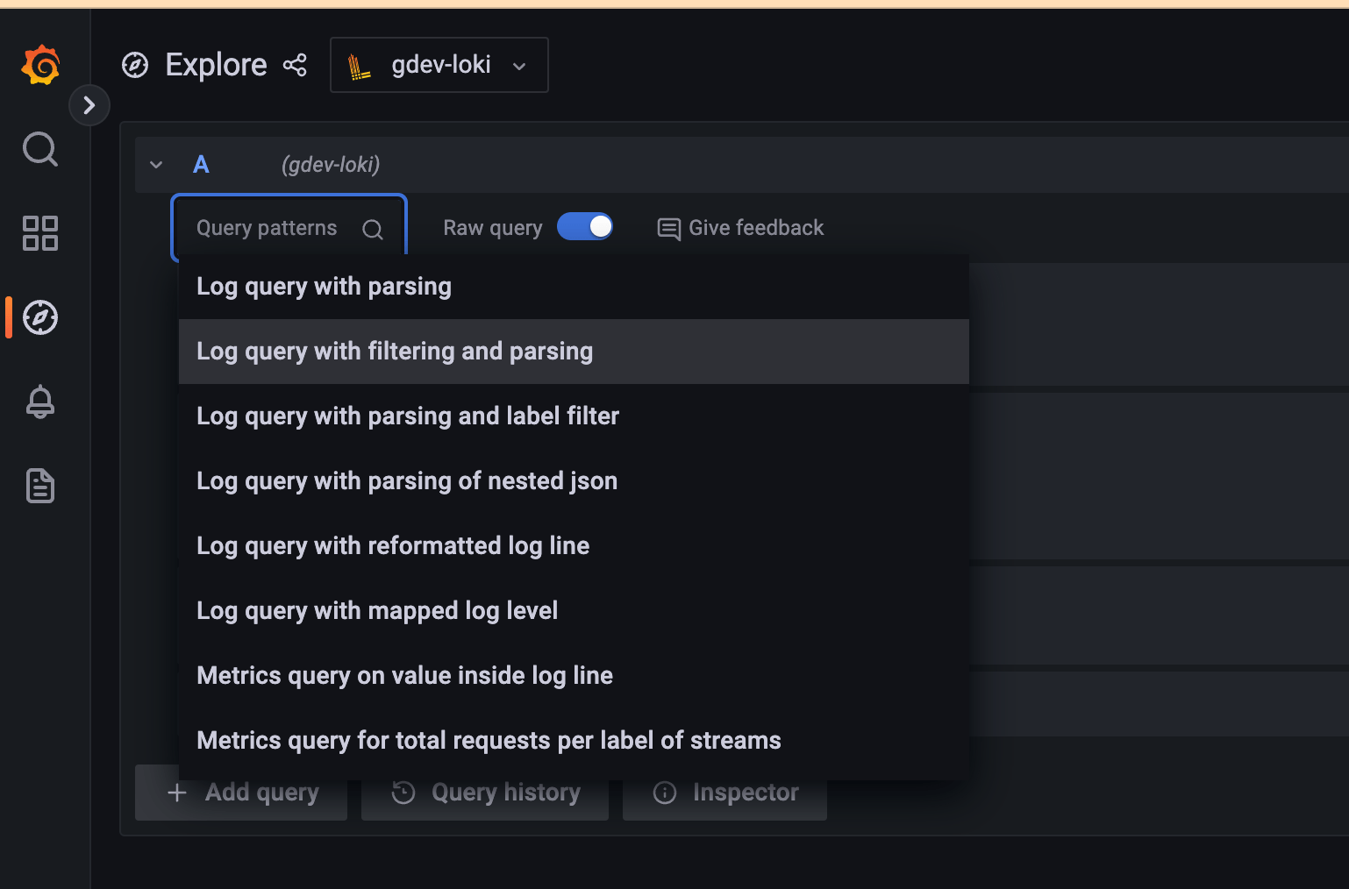Open Query history

(x=485, y=792)
